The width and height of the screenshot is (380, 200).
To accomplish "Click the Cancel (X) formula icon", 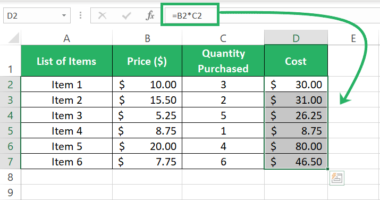I will click(x=102, y=16).
